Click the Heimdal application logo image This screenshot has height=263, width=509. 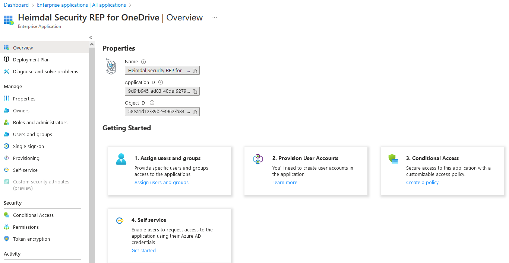click(111, 66)
